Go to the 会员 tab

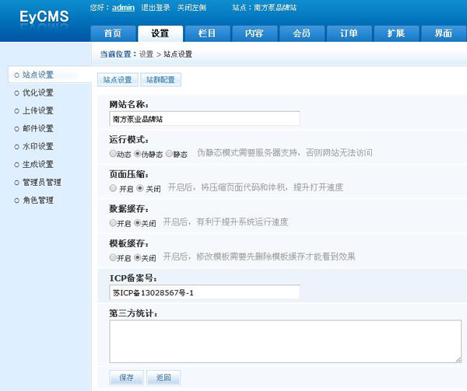pos(301,33)
